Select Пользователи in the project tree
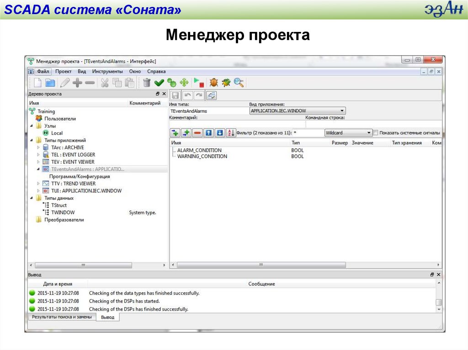This screenshot has height=350, width=468. 60,119
